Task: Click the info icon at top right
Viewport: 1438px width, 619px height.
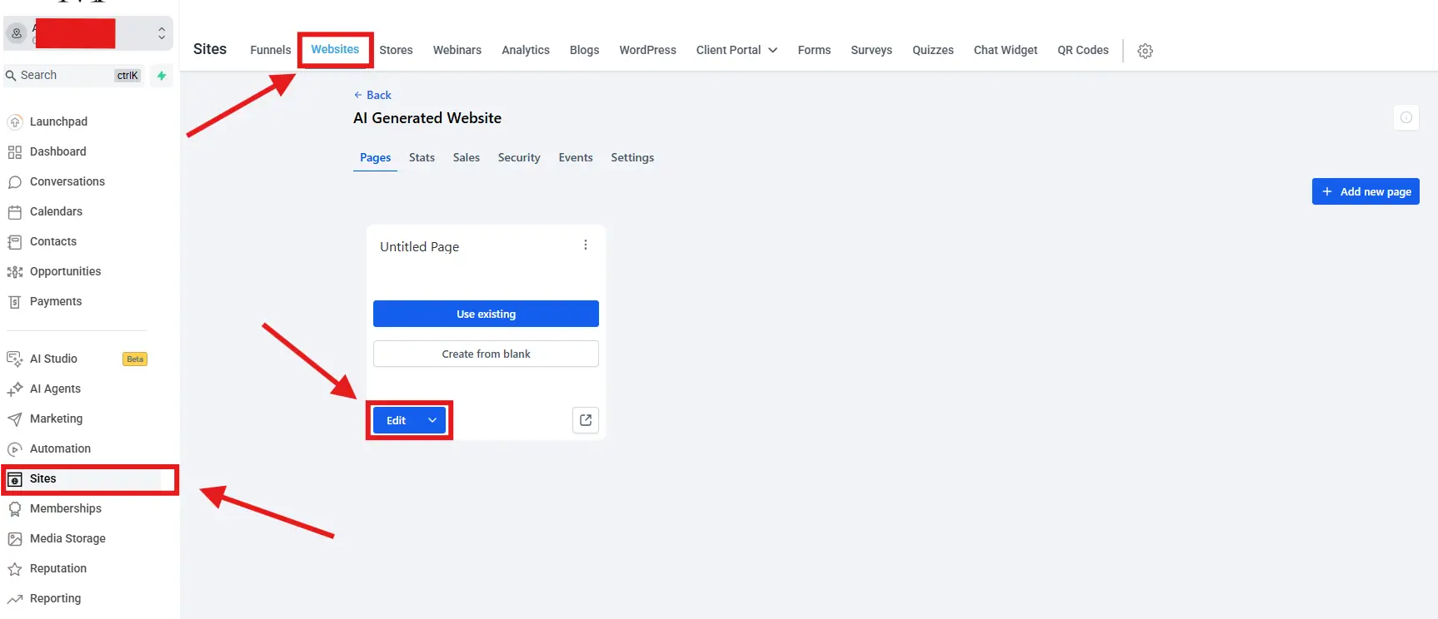Action: tap(1406, 117)
